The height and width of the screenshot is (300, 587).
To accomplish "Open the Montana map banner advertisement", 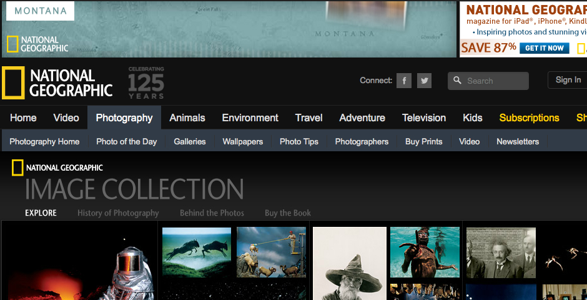I will click(229, 29).
